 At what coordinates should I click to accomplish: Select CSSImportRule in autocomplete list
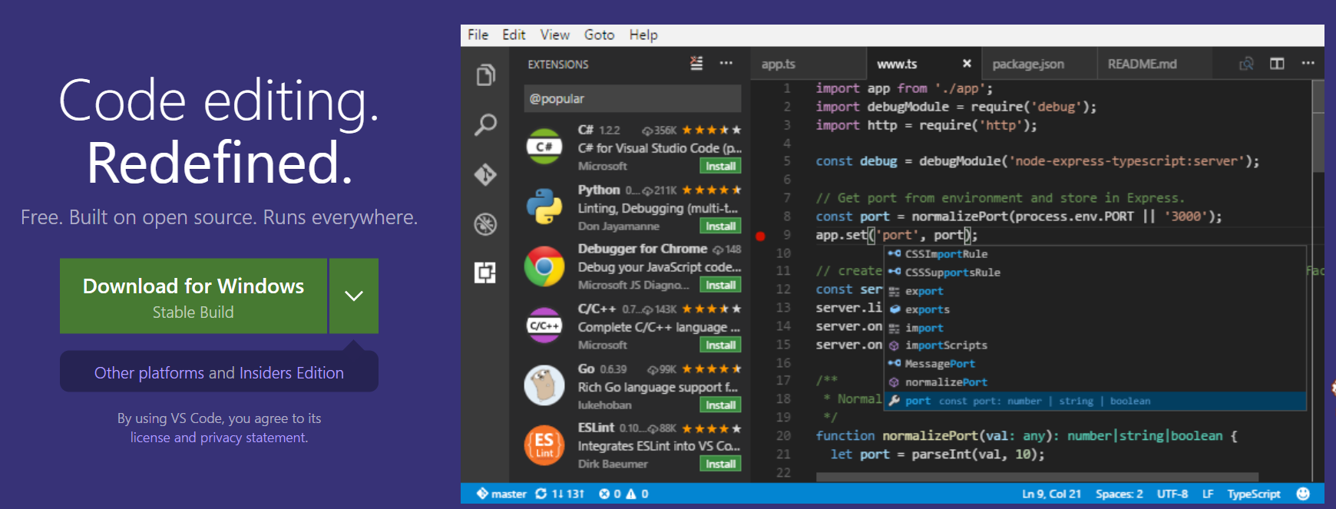click(1095, 254)
